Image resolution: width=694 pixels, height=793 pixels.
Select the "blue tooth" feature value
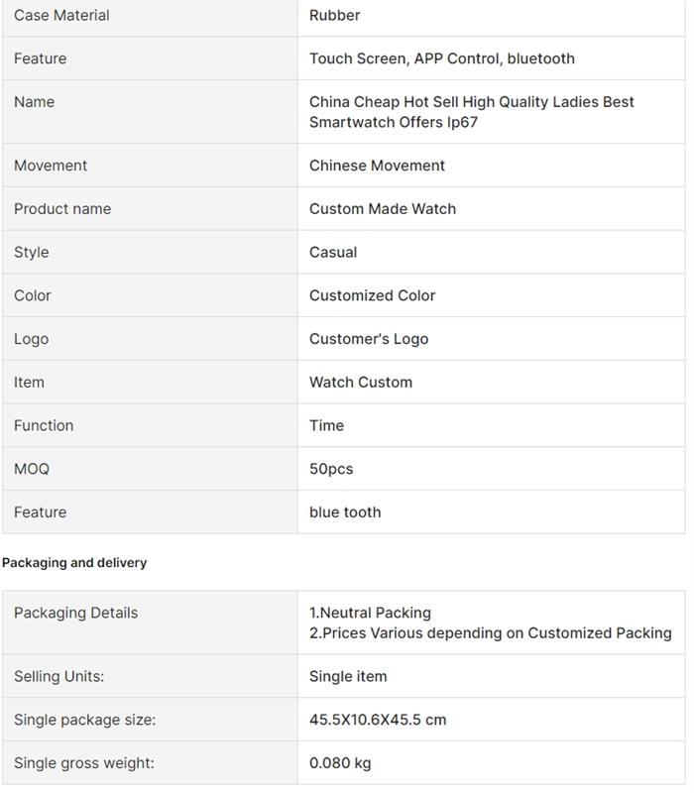[345, 512]
